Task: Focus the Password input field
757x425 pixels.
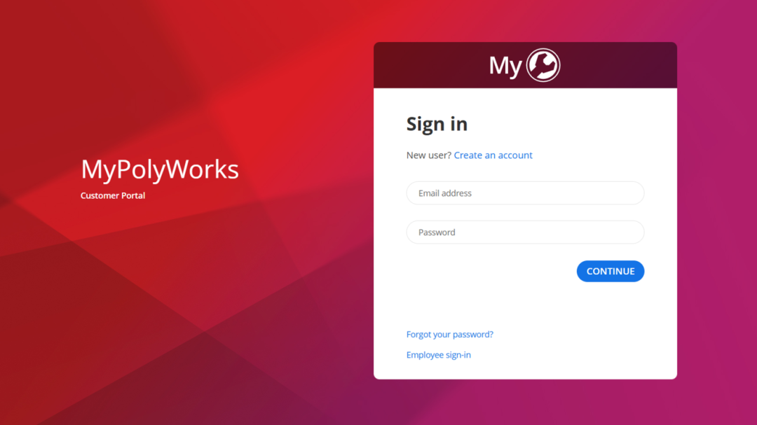Action: [525, 232]
